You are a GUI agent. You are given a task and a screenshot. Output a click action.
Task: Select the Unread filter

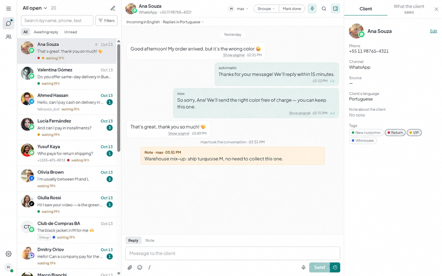click(x=71, y=32)
